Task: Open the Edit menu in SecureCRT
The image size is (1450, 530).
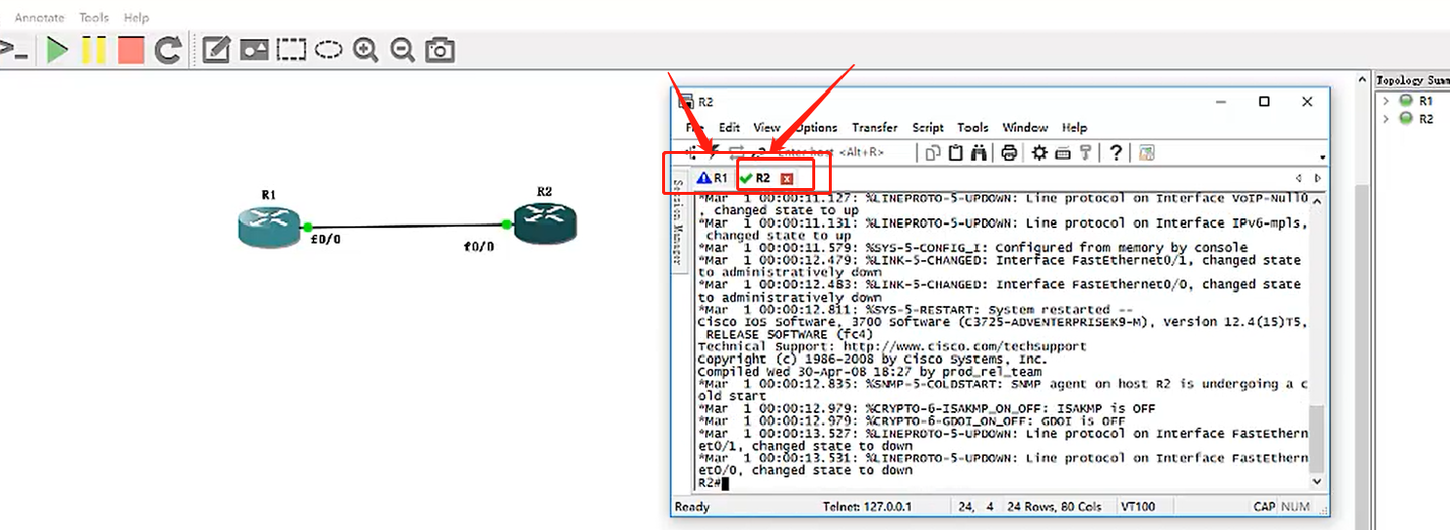Action: pyautogui.click(x=729, y=128)
